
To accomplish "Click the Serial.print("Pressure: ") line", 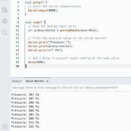I will (x=49, y=42).
